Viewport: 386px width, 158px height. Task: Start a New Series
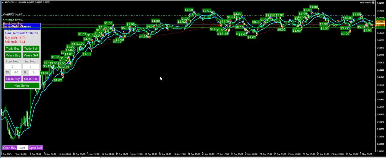coord(22,85)
